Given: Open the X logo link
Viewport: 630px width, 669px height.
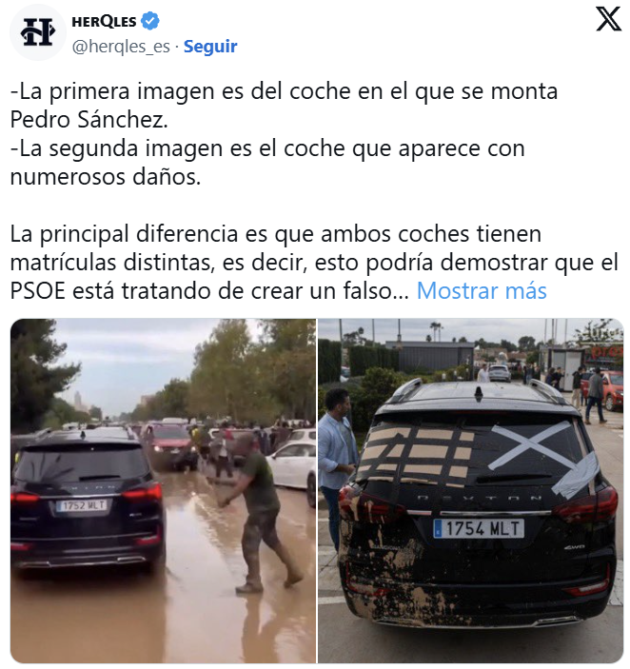Looking at the screenshot, I should click(608, 19).
